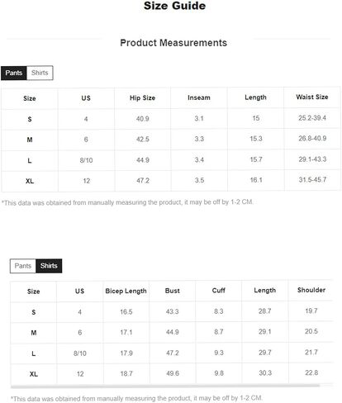Click the Shoulder column header
Screen dimensions: 342x403
(x=311, y=290)
